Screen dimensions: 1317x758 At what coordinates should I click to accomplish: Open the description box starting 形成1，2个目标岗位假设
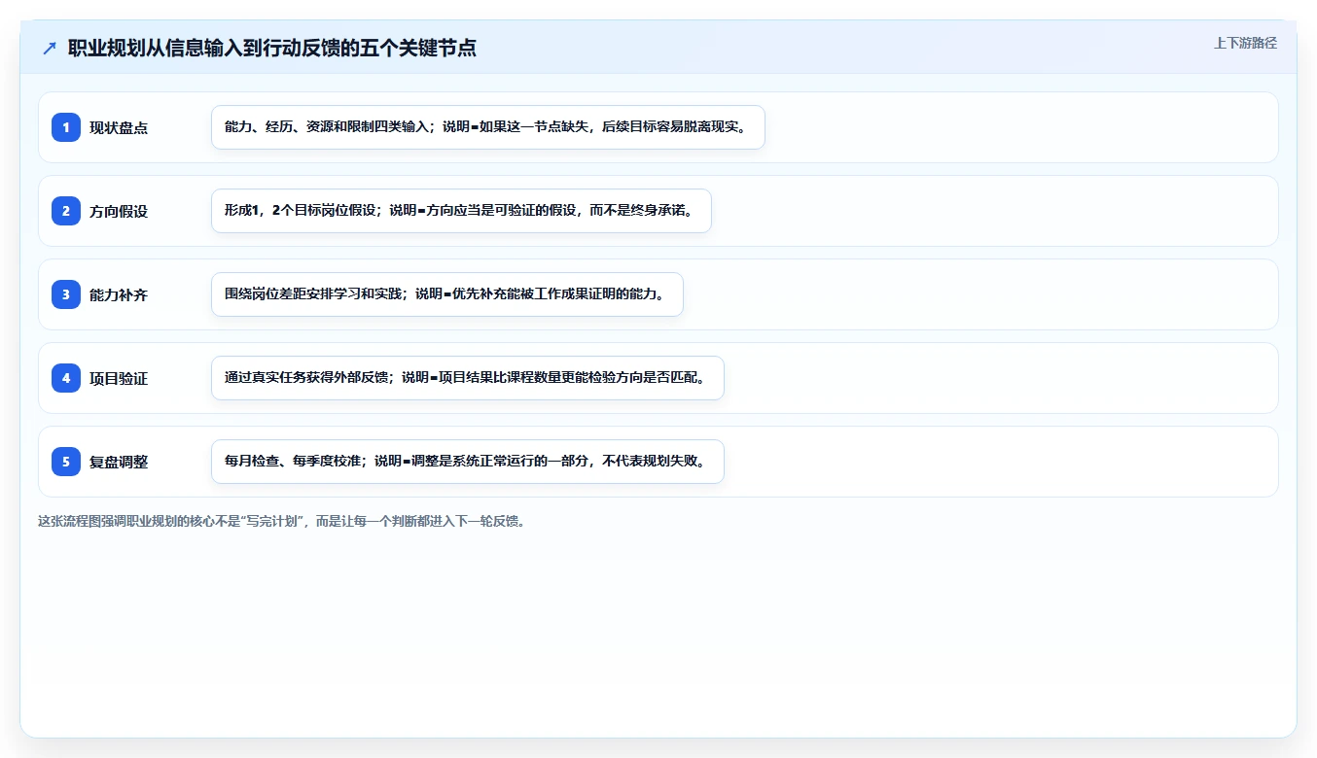pyautogui.click(x=461, y=211)
